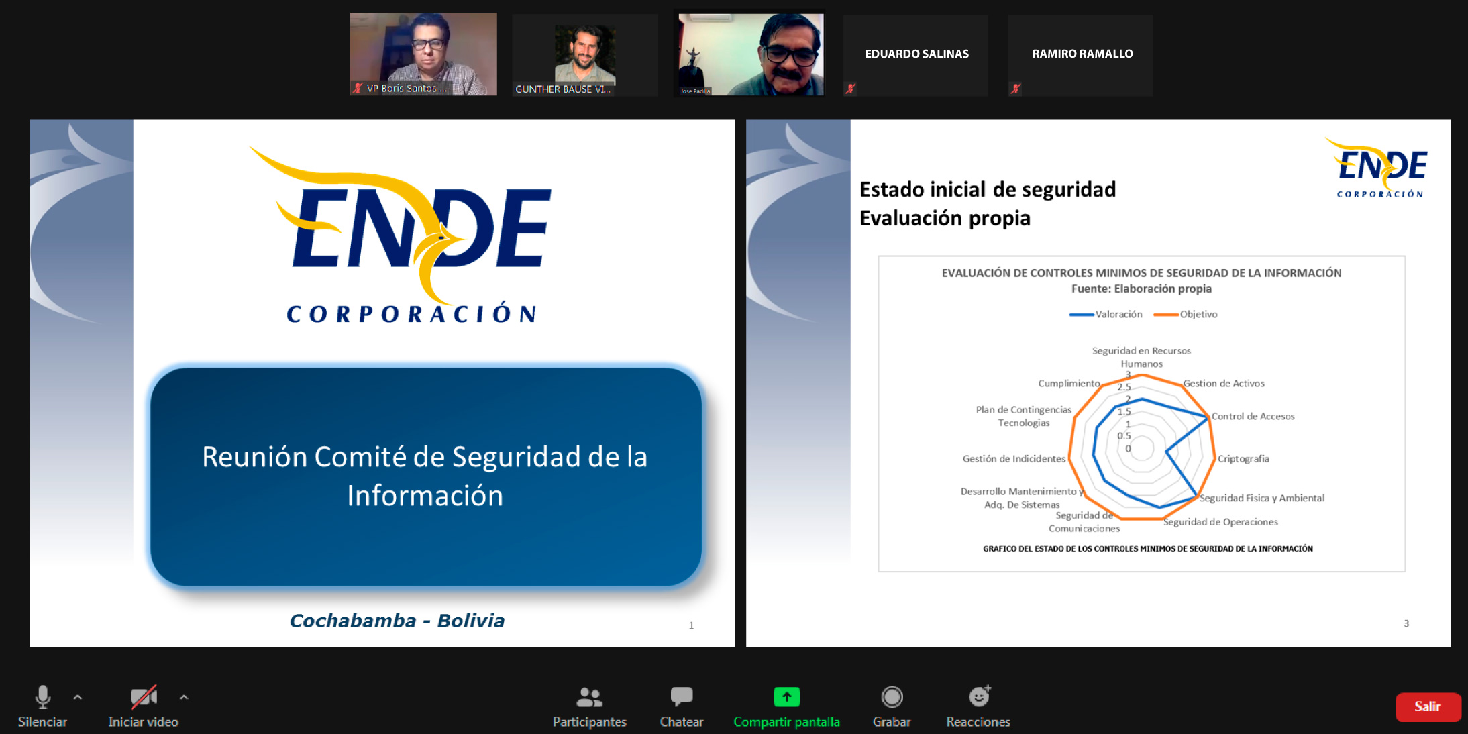Image resolution: width=1468 pixels, height=734 pixels.
Task: Click 'Gestión de Indicidentes' chart label
Action: [1014, 458]
